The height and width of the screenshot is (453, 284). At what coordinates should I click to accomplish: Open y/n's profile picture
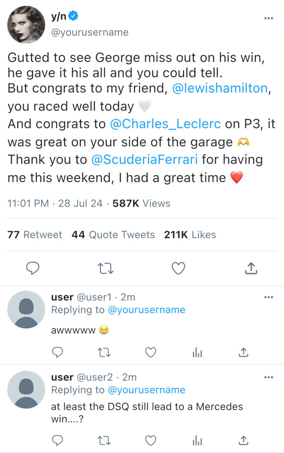pos(26,25)
